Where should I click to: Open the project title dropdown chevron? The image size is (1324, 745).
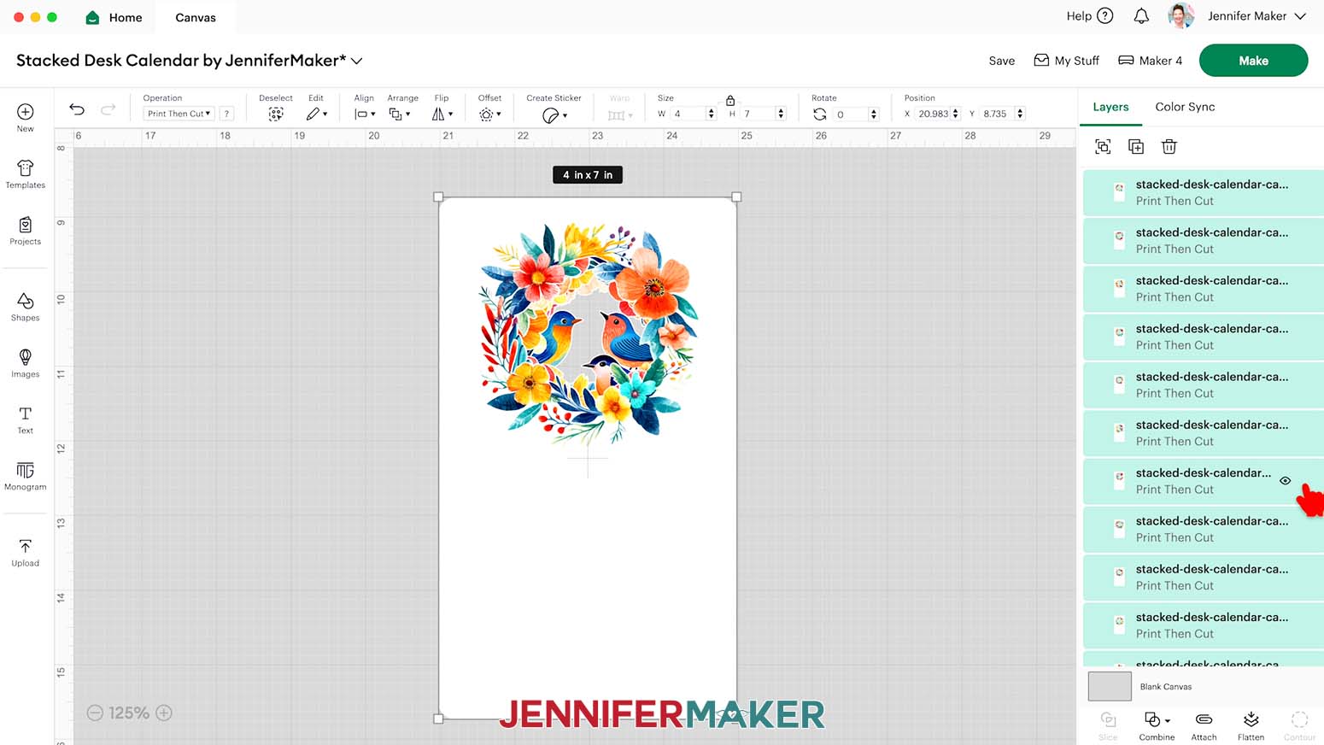click(357, 61)
